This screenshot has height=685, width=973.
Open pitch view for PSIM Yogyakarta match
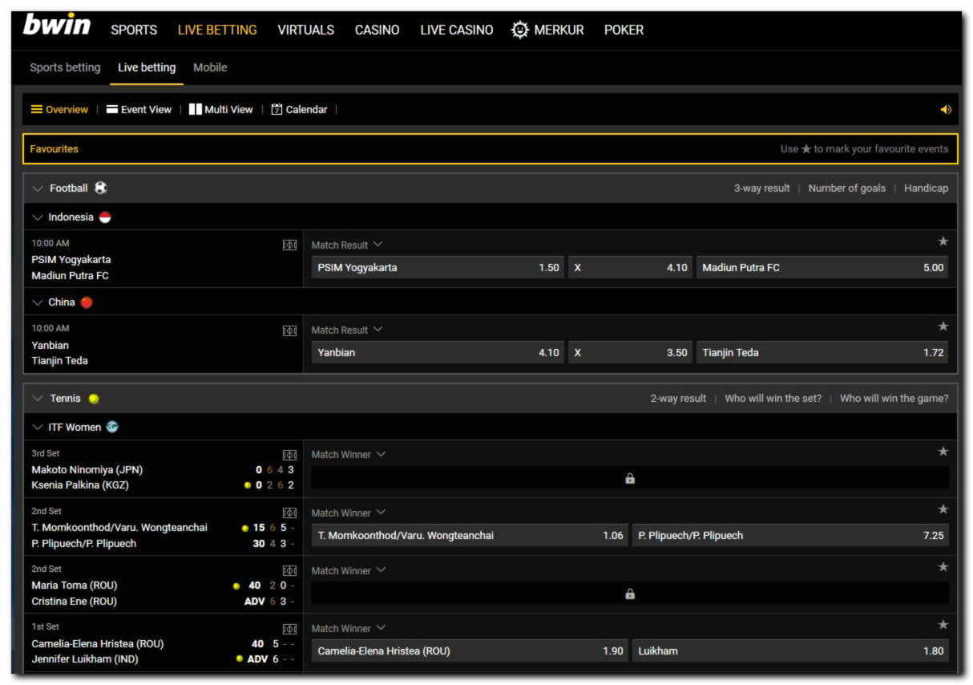(289, 245)
